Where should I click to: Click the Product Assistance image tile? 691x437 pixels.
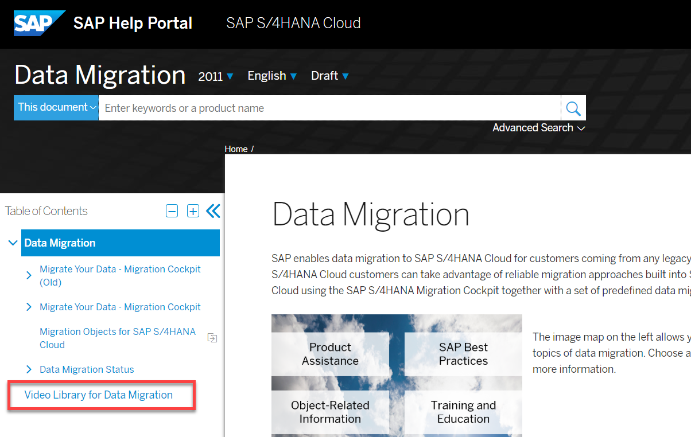330,354
